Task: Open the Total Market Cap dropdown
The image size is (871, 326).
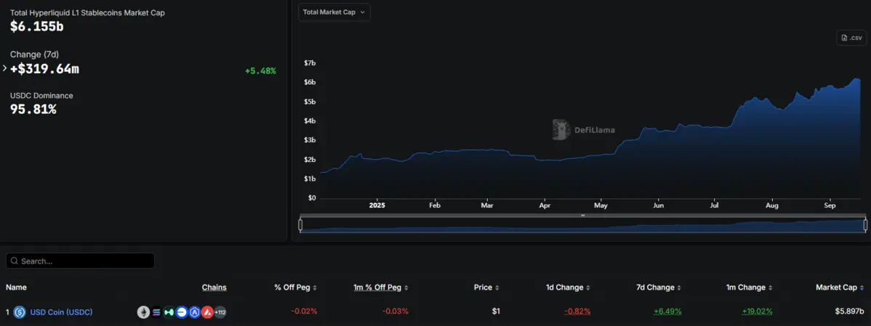Action: (334, 12)
